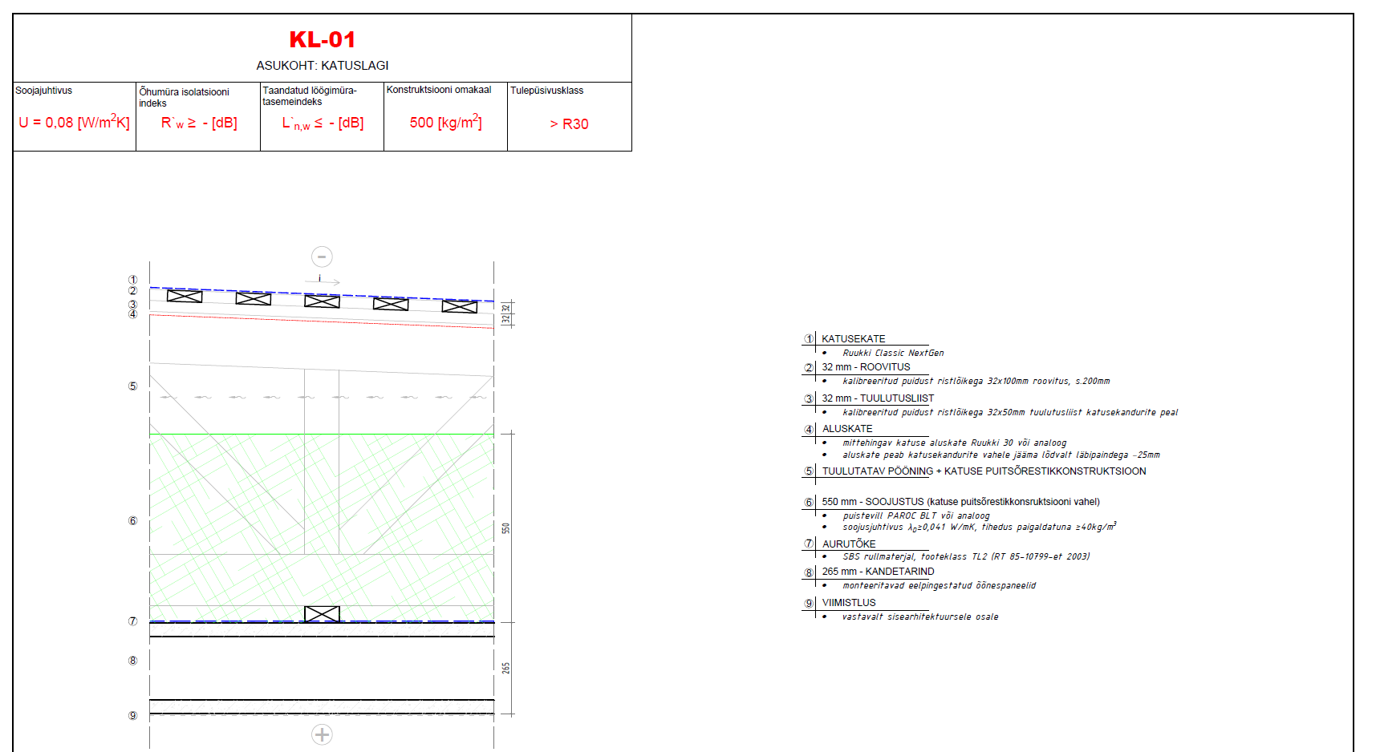Click the 550 dimension label on the section

(x=505, y=528)
